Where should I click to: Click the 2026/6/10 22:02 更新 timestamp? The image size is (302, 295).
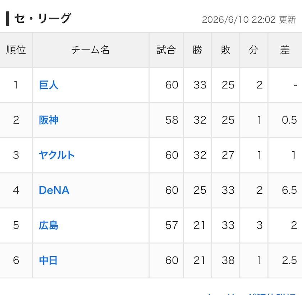point(249,20)
